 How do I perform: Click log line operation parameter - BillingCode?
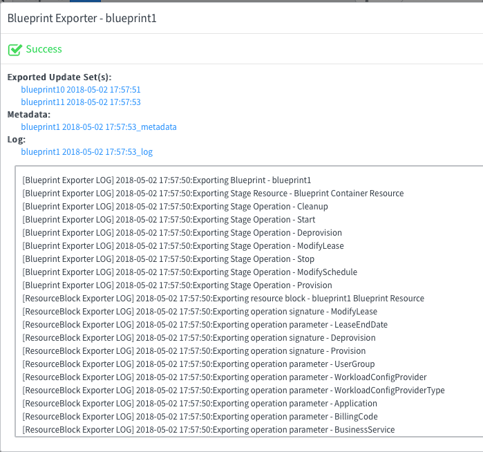(200, 417)
